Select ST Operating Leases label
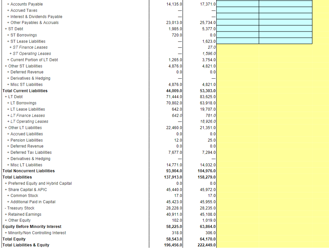This screenshot has width=329, height=251. click(32, 54)
